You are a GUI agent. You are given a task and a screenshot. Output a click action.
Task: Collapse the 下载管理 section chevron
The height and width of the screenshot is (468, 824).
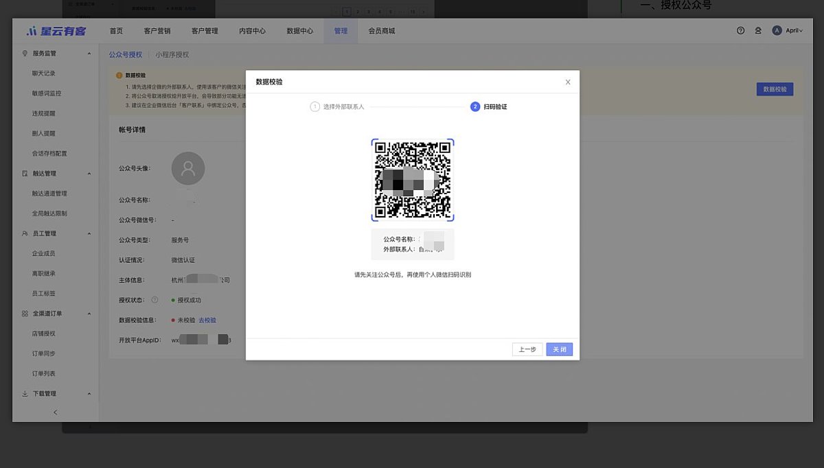(89, 394)
